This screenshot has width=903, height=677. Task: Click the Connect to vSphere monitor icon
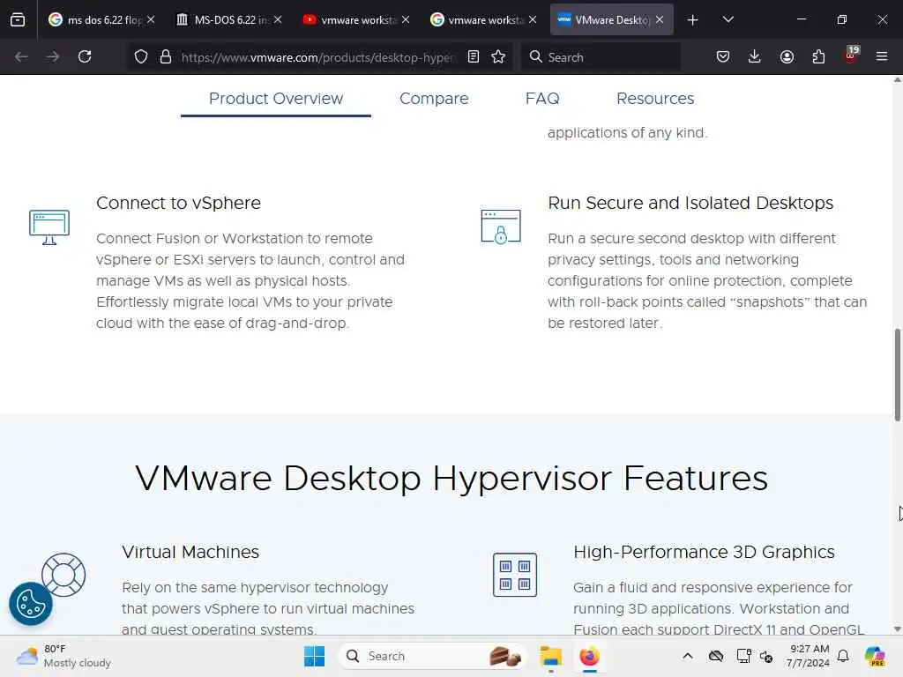click(x=49, y=227)
